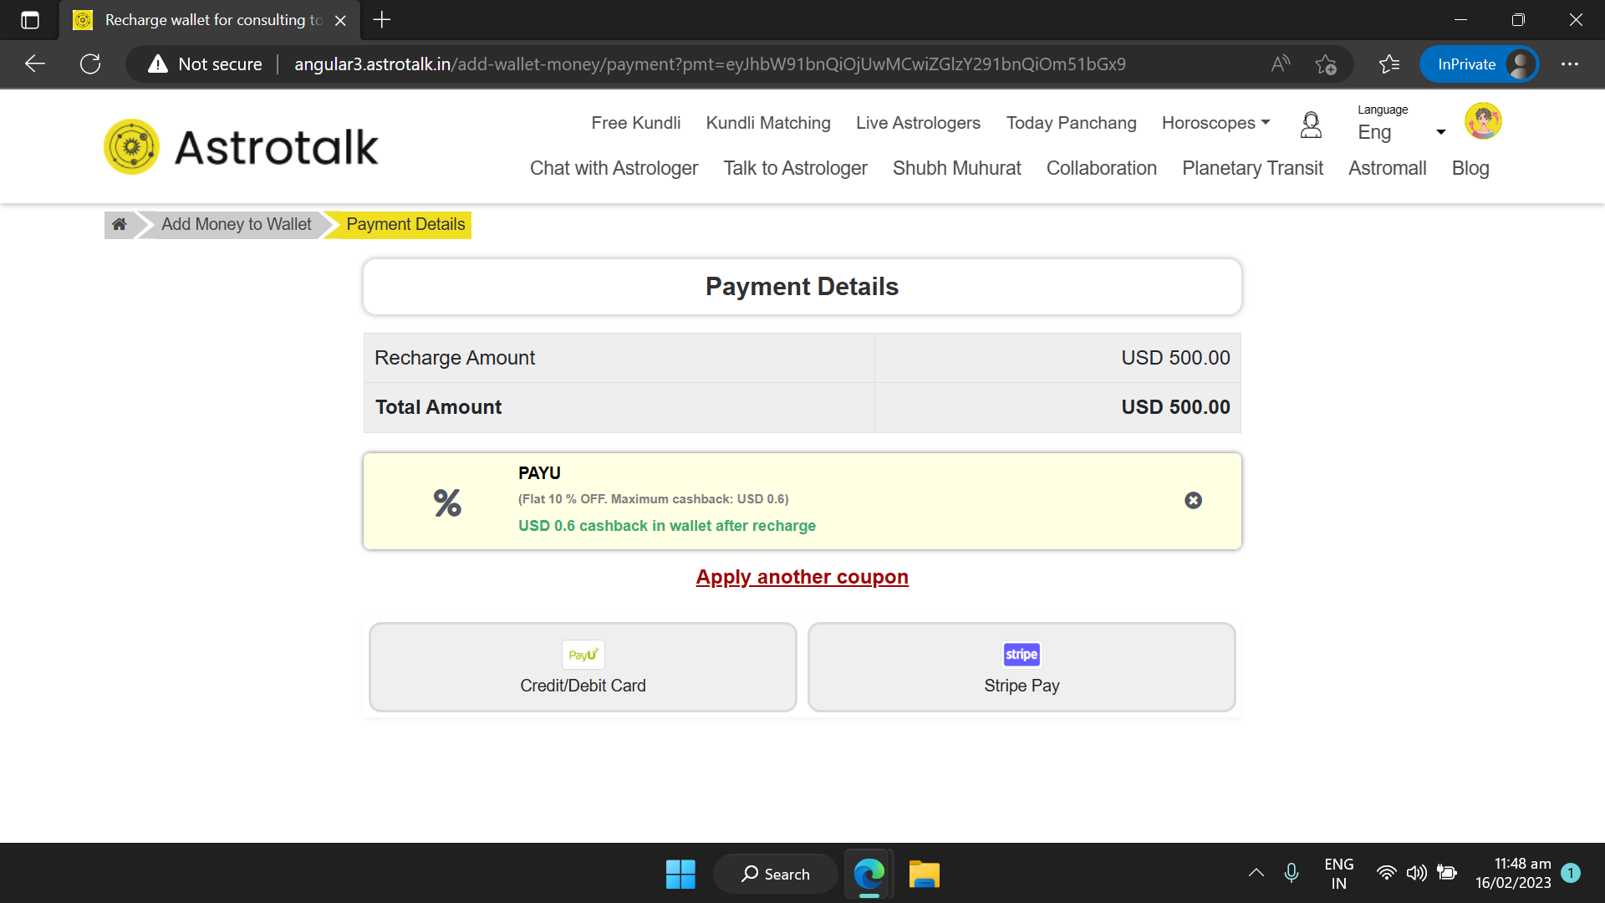Image resolution: width=1605 pixels, height=903 pixels.
Task: Click the Astrotalk logo
Action: point(241,147)
